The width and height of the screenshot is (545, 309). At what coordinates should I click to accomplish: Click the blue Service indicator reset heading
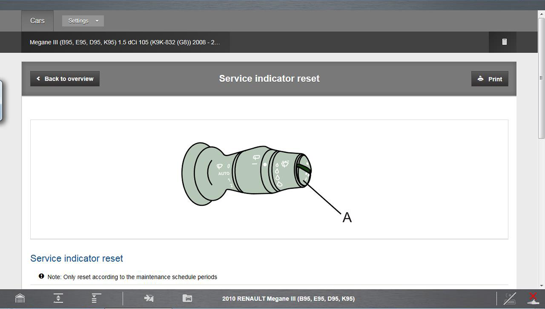point(77,258)
